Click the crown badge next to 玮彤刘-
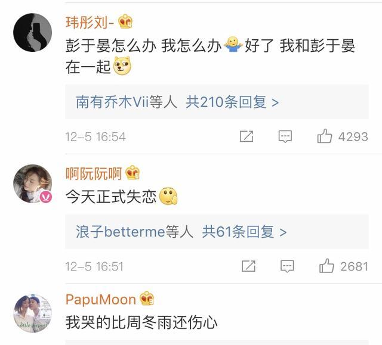Screen dimensions: 382x345 [x=125, y=22]
